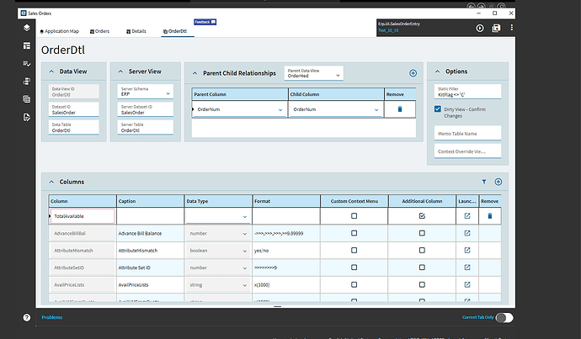Screen dimensions: 581x339
Task: Uncheck Additional Column for TotalAvailable
Action: [x=422, y=215]
